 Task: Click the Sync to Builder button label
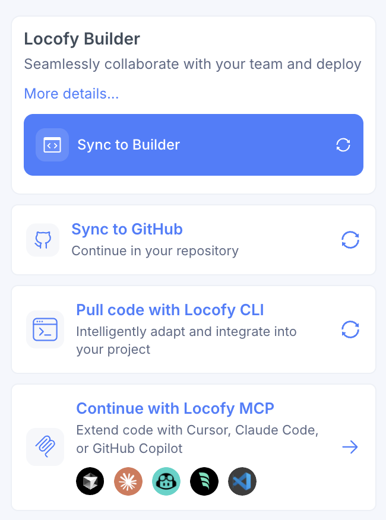click(x=128, y=145)
